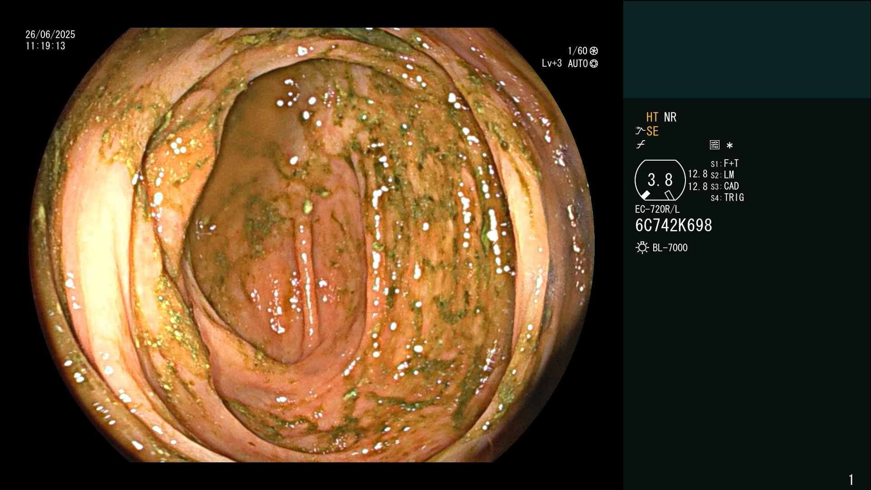Click the scope tip diagram showing 3.8
The width and height of the screenshot is (871, 490).
pos(660,180)
